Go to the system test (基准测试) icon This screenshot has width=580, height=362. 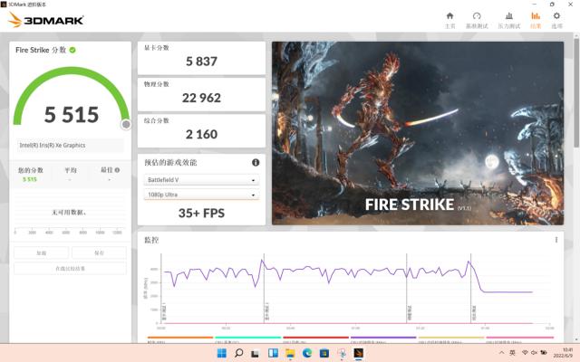pyautogui.click(x=477, y=19)
